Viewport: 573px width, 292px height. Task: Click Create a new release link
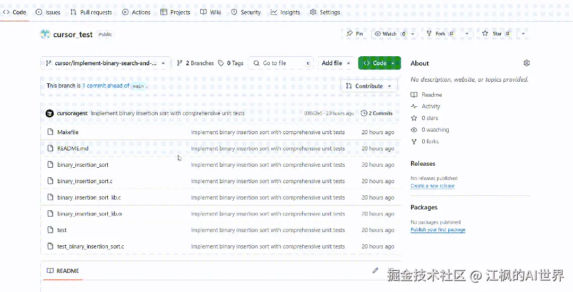click(432, 186)
